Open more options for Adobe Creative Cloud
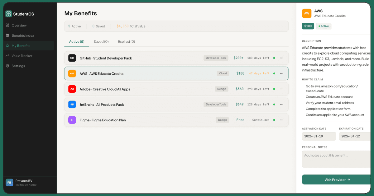This screenshot has width=374, height=196. coord(282,89)
